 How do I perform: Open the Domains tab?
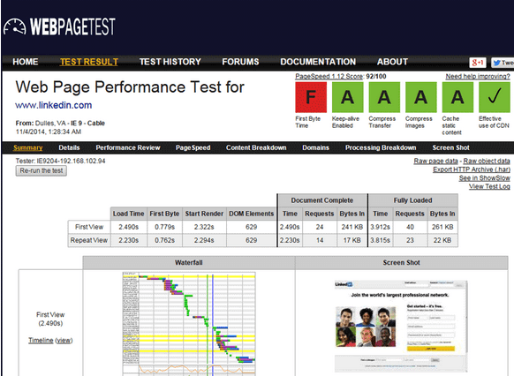pyautogui.click(x=315, y=147)
